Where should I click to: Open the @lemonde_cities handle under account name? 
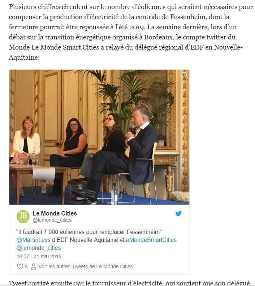tap(52, 220)
